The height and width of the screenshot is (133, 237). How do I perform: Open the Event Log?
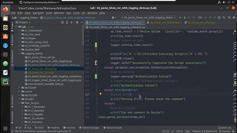pos(225,128)
